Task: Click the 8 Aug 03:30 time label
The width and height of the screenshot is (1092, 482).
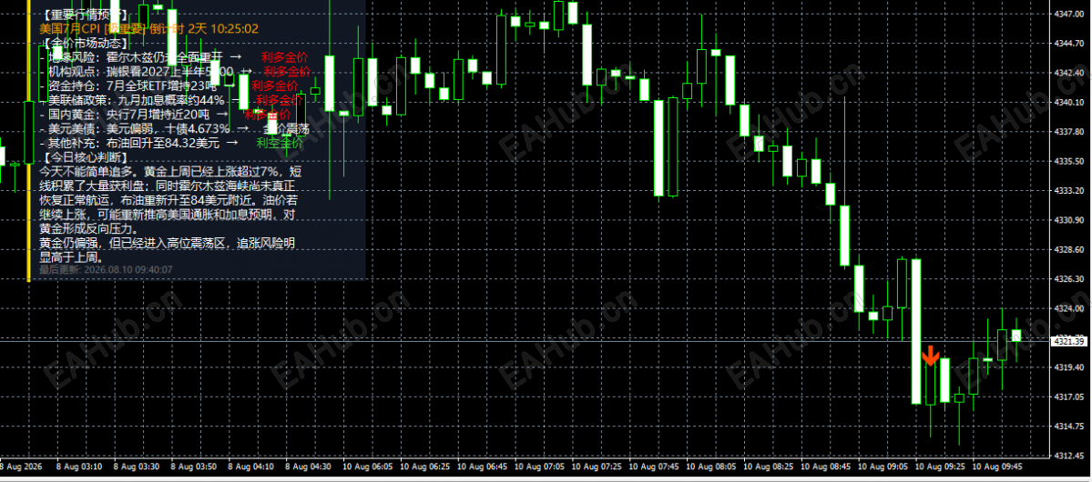Action: click(x=136, y=466)
